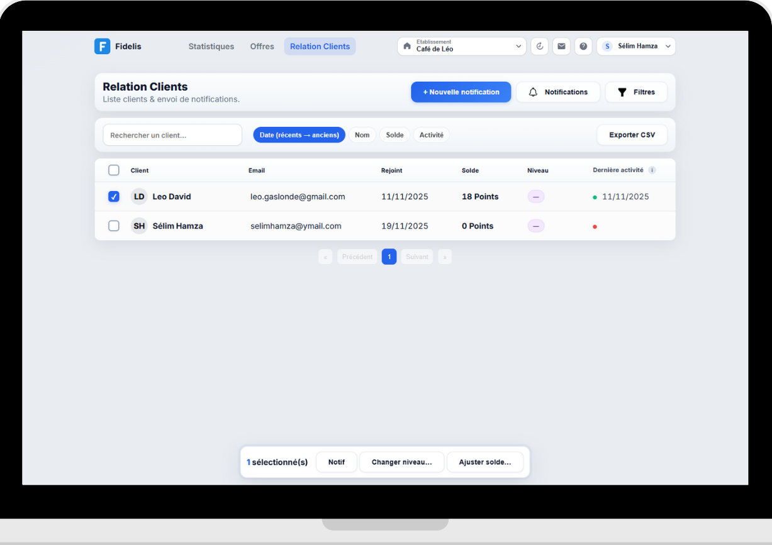Click the info icon next to Dernière activité
The image size is (772, 545).
(652, 170)
